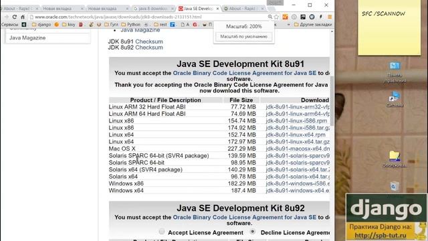This screenshot has height=241, width=428.
Task: Click the 'Product / File Description' column header
Action: [165, 100]
